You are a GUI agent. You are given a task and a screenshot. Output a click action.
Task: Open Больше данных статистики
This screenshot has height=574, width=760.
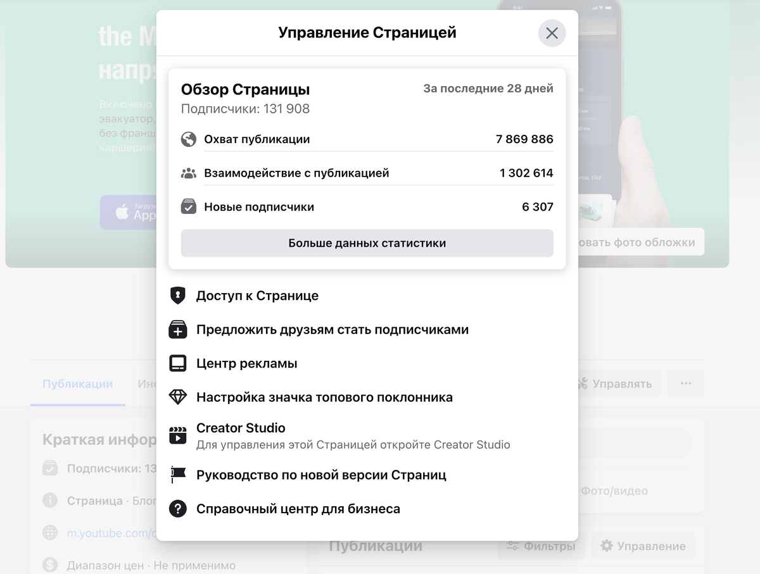point(367,243)
